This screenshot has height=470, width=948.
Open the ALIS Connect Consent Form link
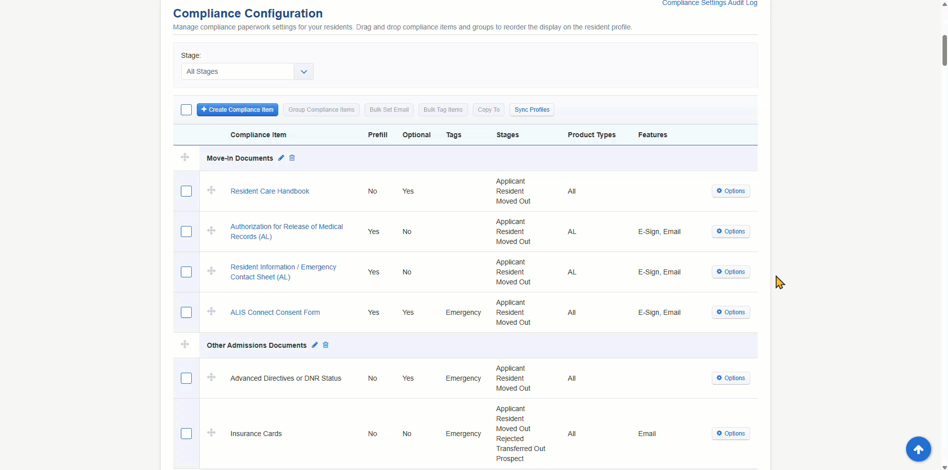tap(275, 312)
